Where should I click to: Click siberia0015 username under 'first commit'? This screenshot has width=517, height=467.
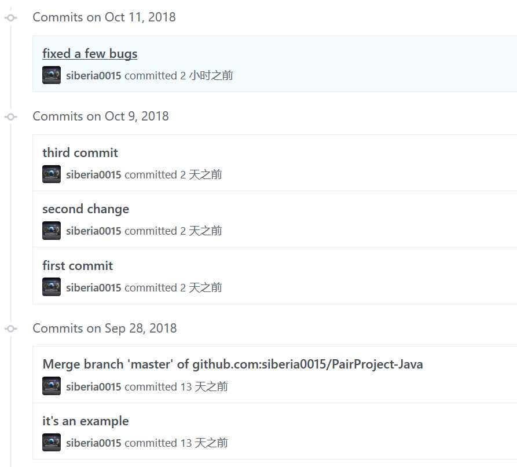click(94, 288)
